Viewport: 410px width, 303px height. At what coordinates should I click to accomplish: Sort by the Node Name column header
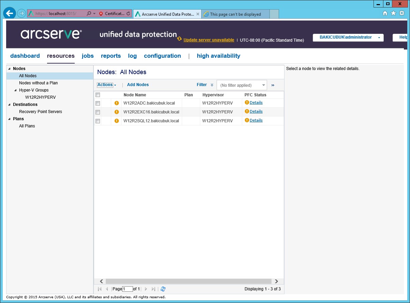click(x=135, y=95)
